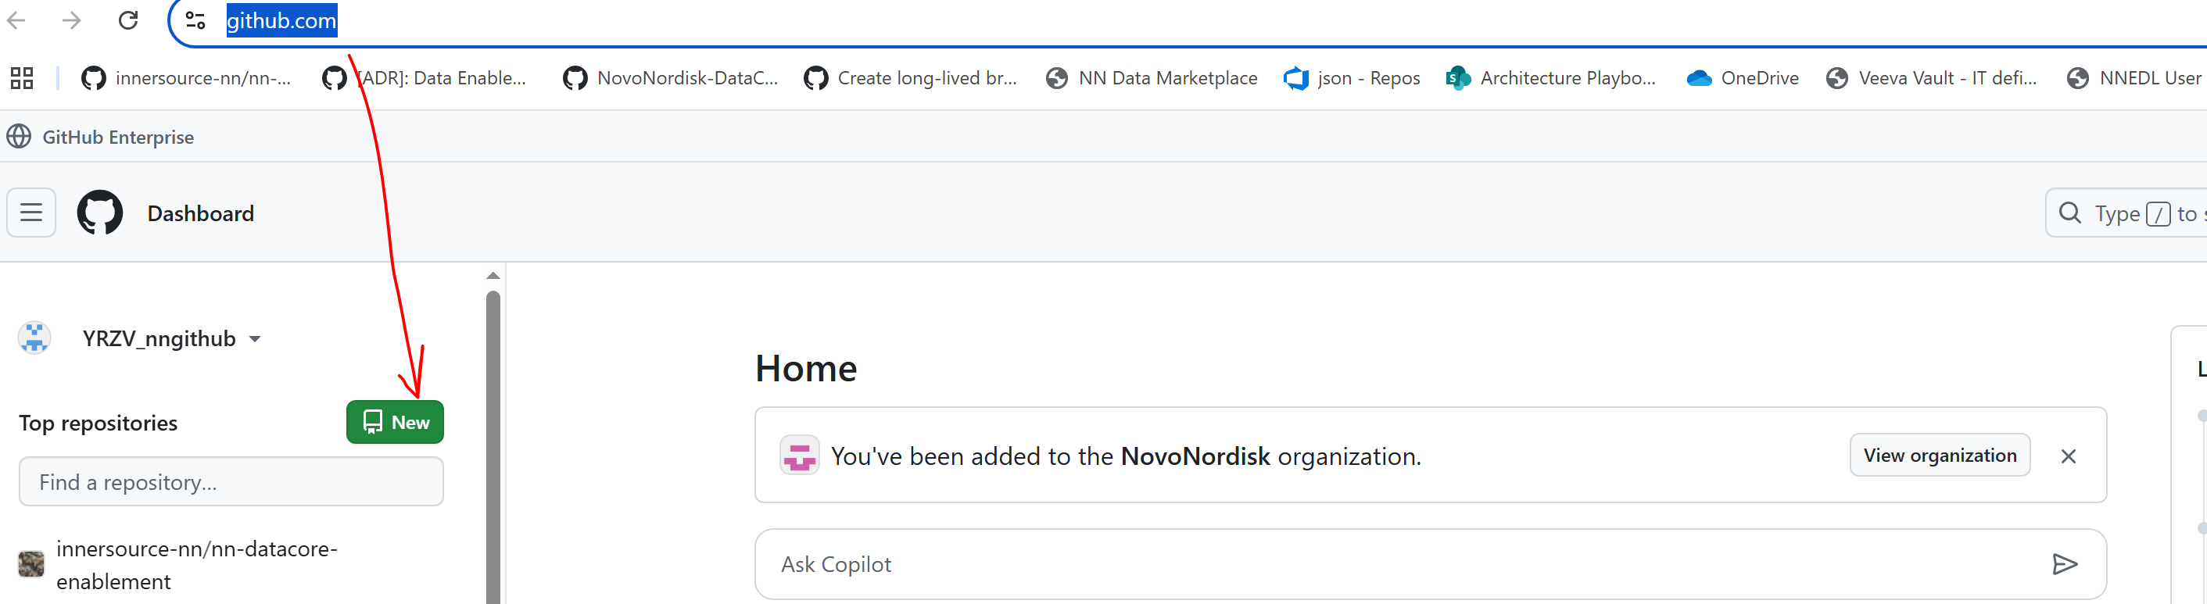Open innersource-nn/nn-... bookmark
The height and width of the screenshot is (604, 2207).
tap(186, 78)
